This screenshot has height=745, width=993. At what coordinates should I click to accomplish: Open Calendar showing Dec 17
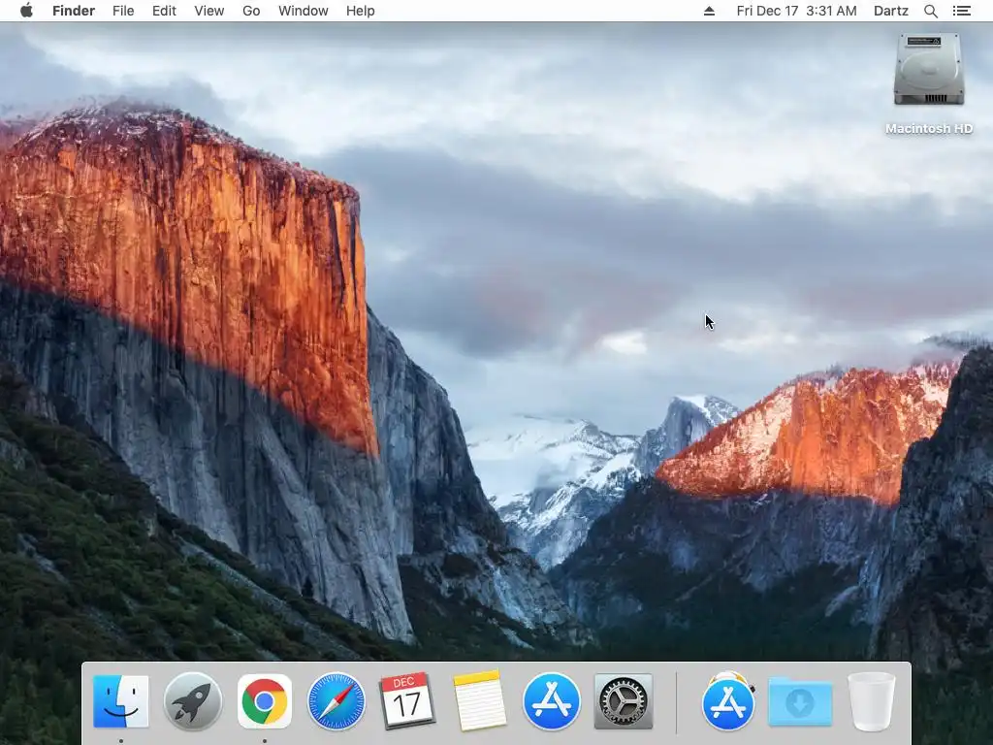point(407,700)
